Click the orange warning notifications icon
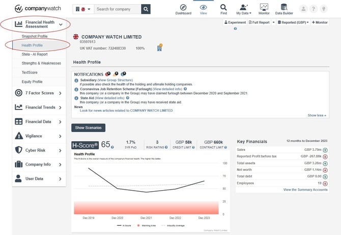341x235 pixels. coord(116,74)
